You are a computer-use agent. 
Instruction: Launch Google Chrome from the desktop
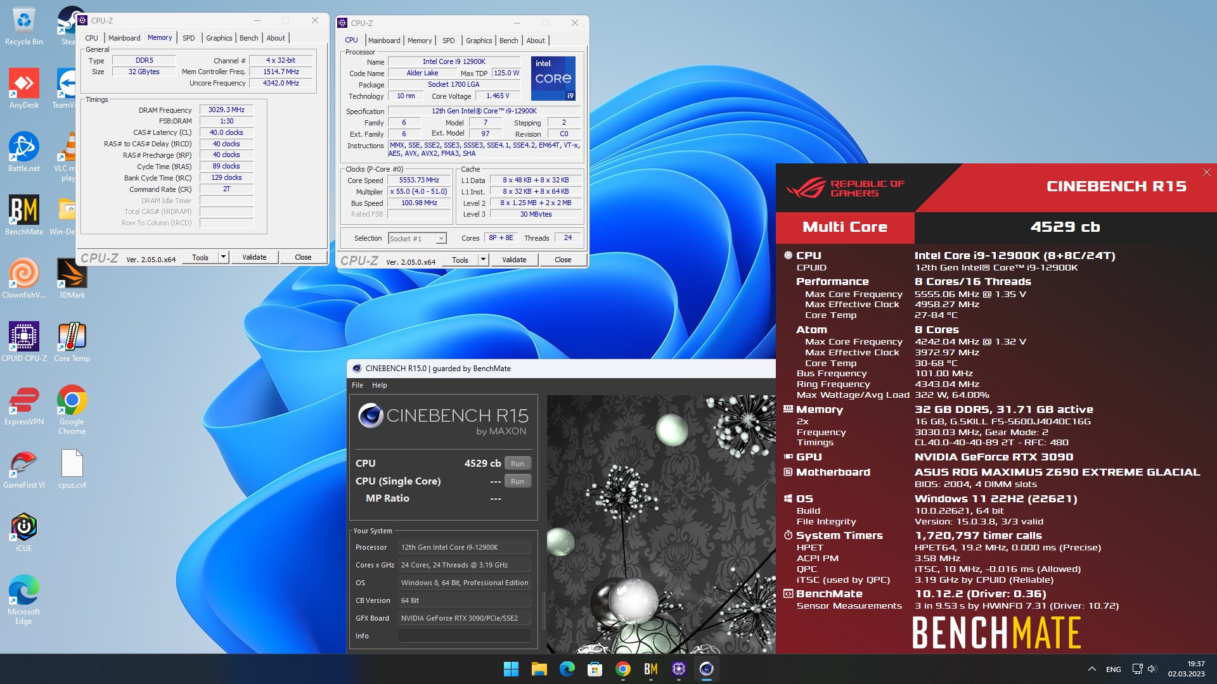pos(72,410)
